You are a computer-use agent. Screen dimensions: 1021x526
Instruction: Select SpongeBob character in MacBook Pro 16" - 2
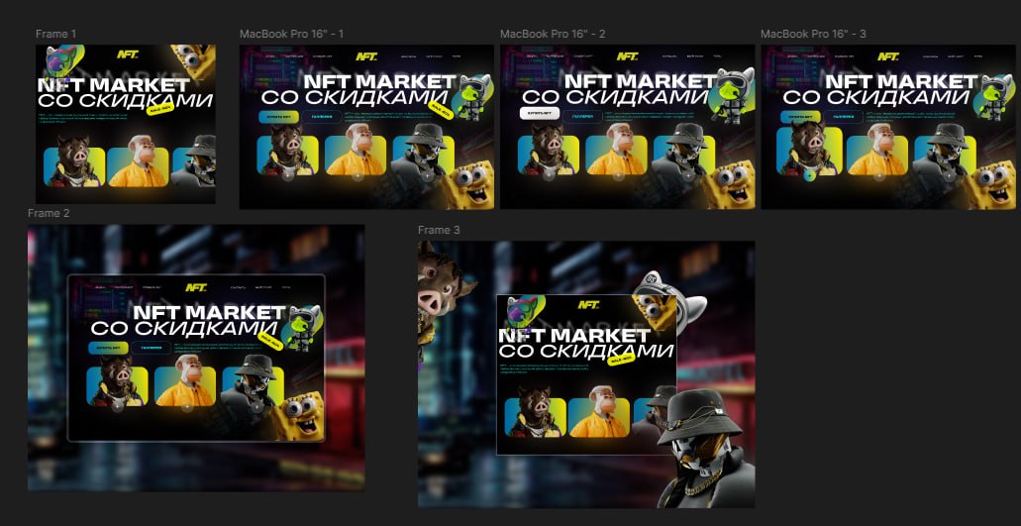click(729, 185)
